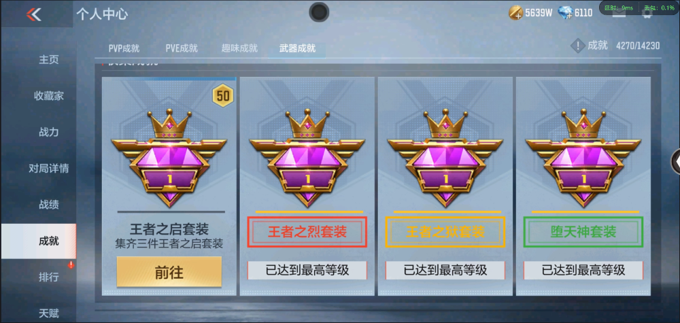Switch to the PVP成就 tab

124,48
